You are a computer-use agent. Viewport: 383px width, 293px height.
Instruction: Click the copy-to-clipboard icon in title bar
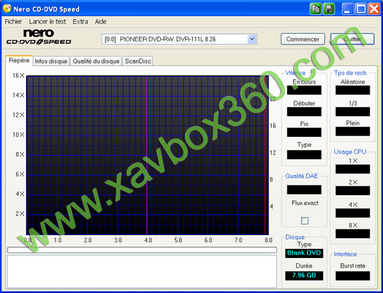[x=315, y=9]
